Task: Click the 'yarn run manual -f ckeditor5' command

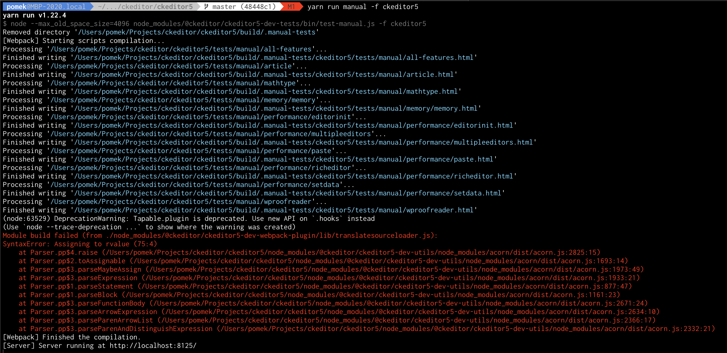Action: (363, 6)
